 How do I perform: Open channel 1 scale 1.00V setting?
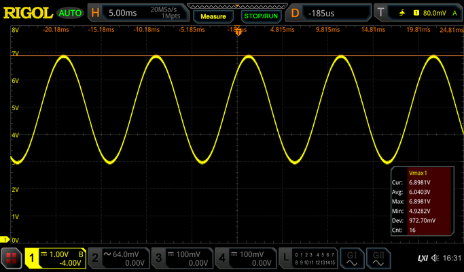pyautogui.click(x=59, y=254)
